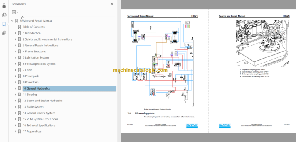Expand the 16 Technical Specifications bookmark
This screenshot has height=142, width=296.
click(x=15, y=125)
